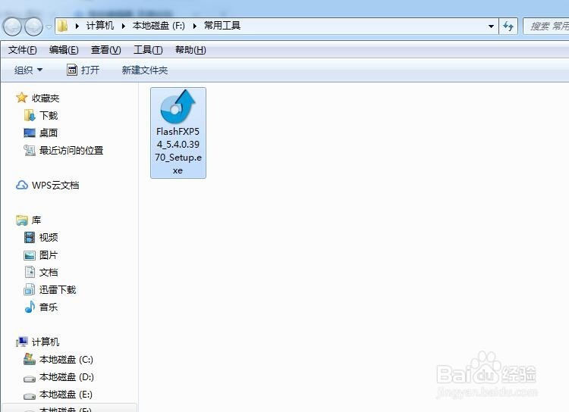569x412 pixels.
Task: Click the 视频 film strip icon
Action: click(30, 237)
